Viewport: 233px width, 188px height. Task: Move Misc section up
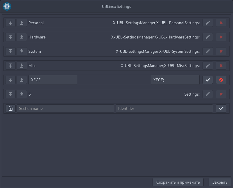pyautogui.click(x=10, y=66)
